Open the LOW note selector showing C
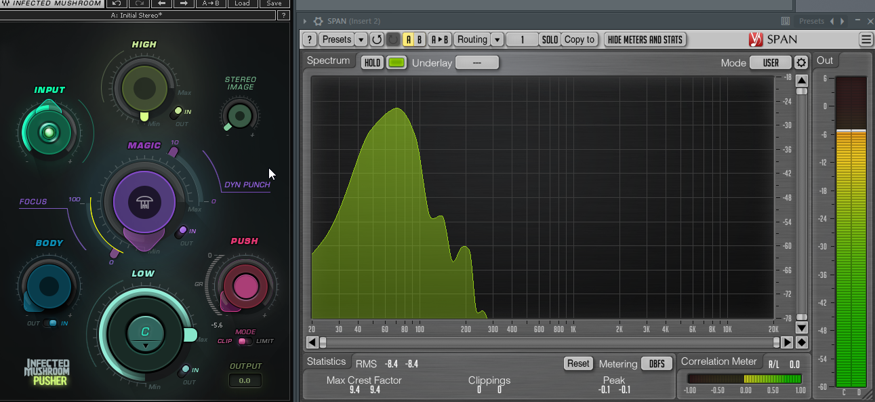 click(x=145, y=334)
